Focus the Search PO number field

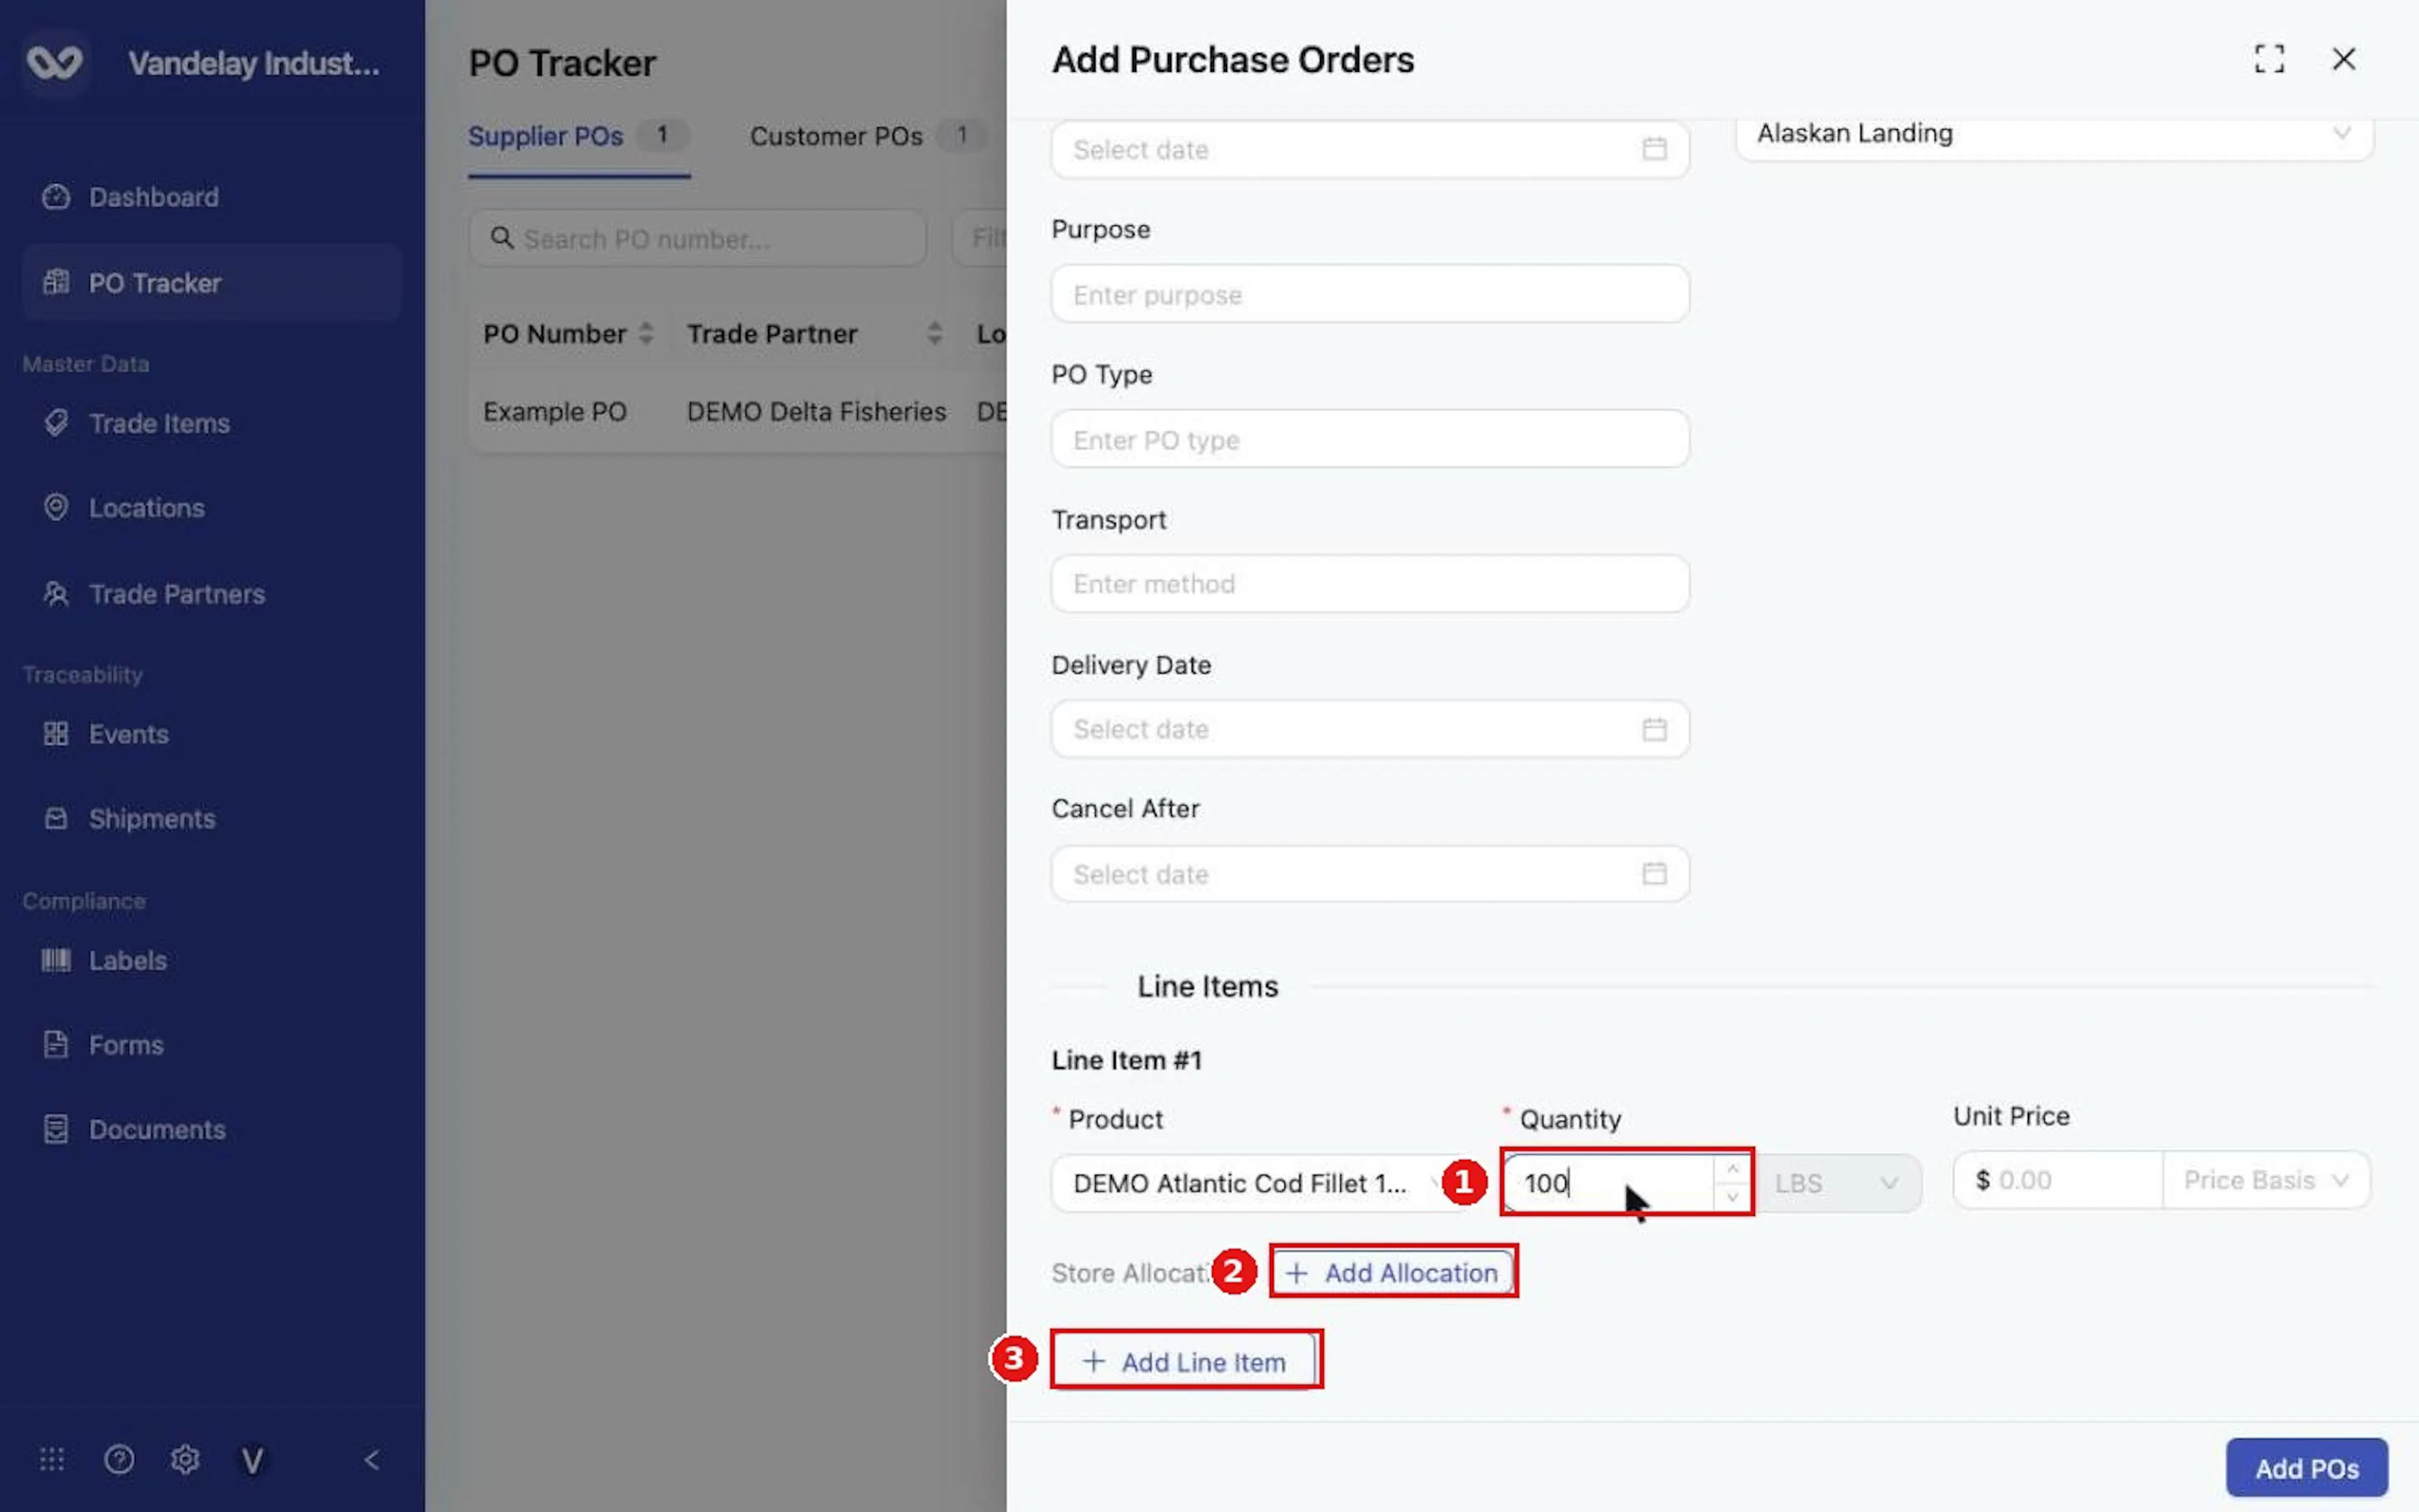697,238
